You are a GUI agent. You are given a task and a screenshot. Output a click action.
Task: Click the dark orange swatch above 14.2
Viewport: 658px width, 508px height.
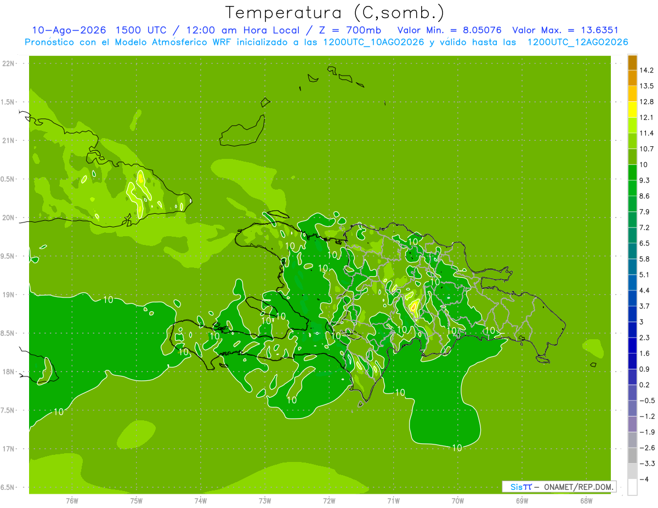click(633, 62)
